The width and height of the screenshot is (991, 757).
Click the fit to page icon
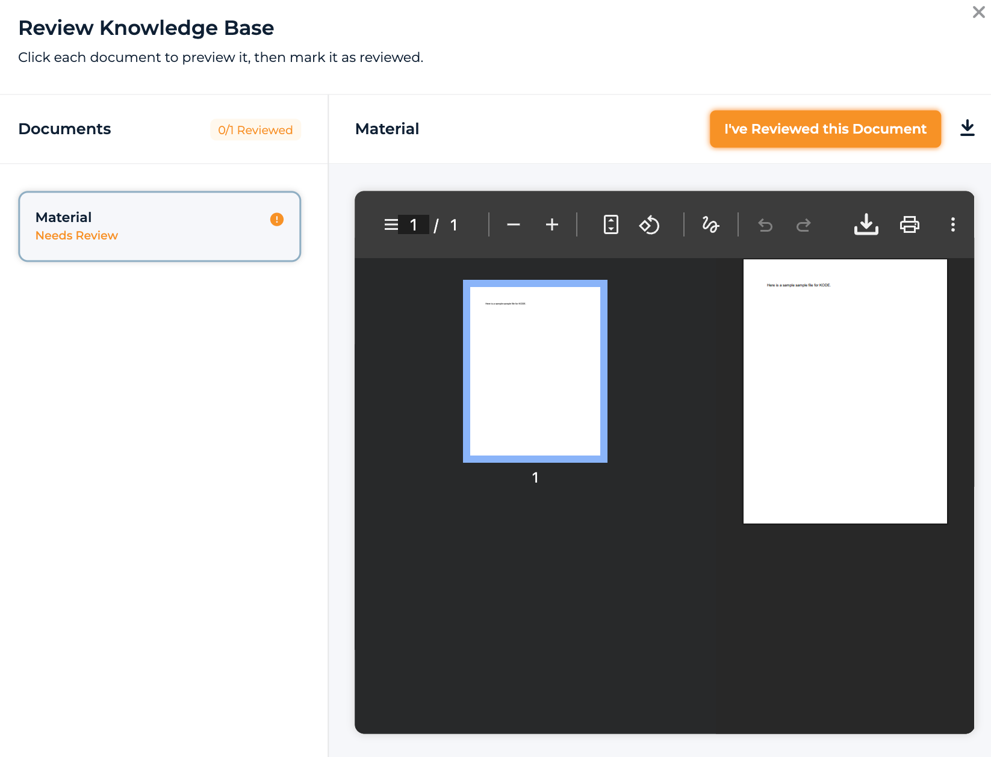coord(611,225)
